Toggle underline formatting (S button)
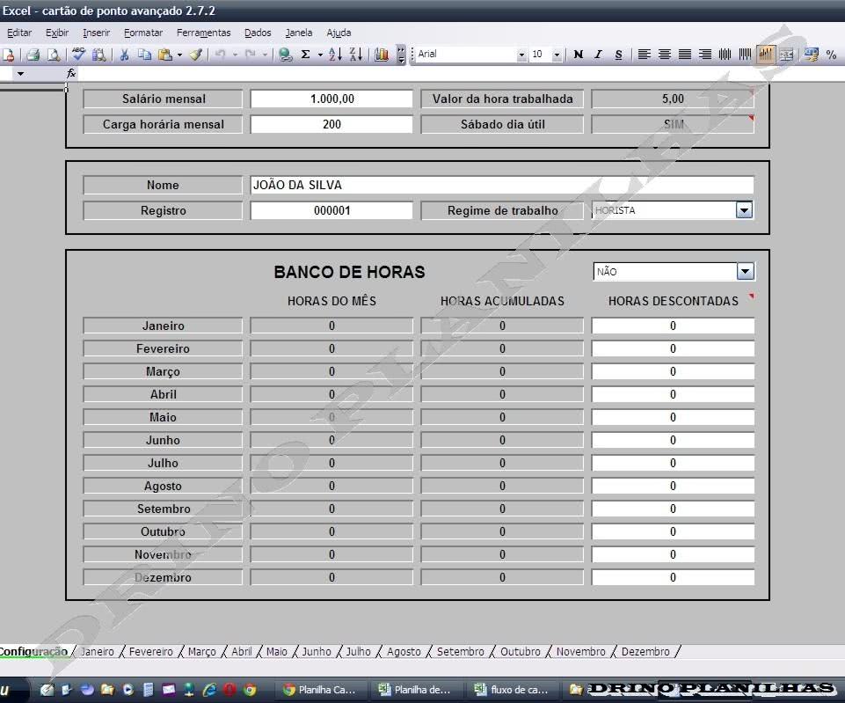Screen dimensions: 845x703 [618, 55]
